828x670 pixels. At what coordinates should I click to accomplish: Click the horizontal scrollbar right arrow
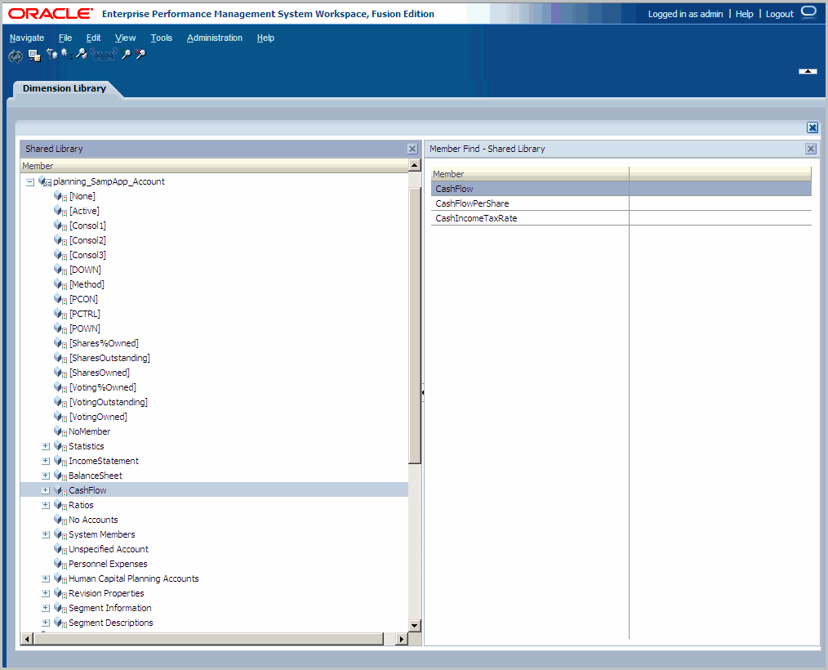tap(401, 639)
